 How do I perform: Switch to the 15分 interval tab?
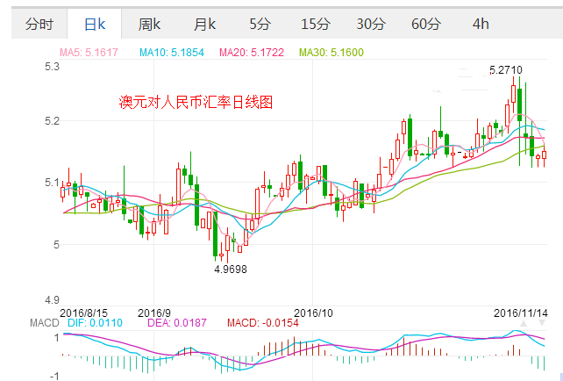[x=316, y=25]
